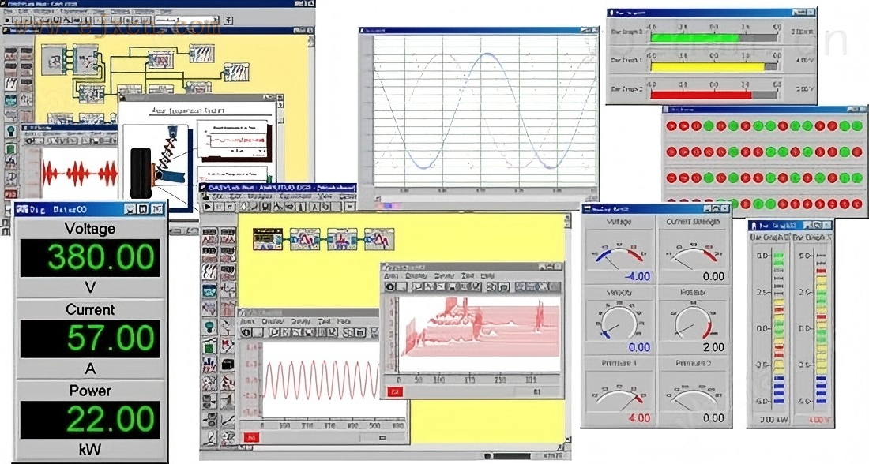Click the Power 22.00 digital display

[x=90, y=419]
